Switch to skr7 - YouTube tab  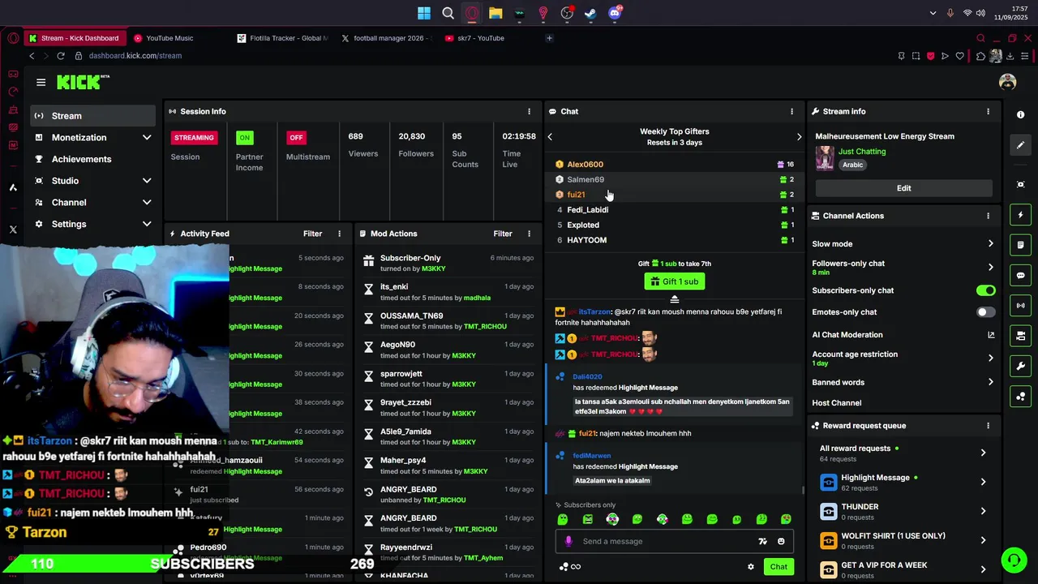[x=480, y=38]
